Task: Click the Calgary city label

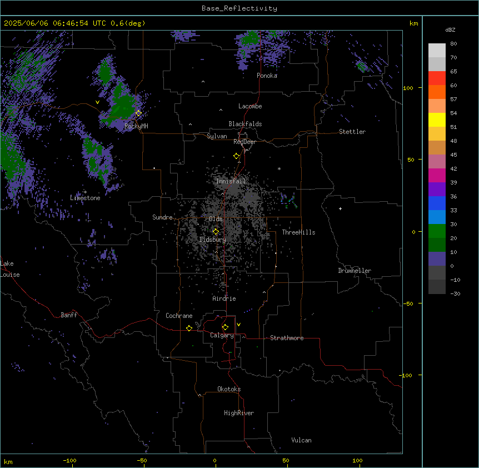Action: tap(222, 335)
